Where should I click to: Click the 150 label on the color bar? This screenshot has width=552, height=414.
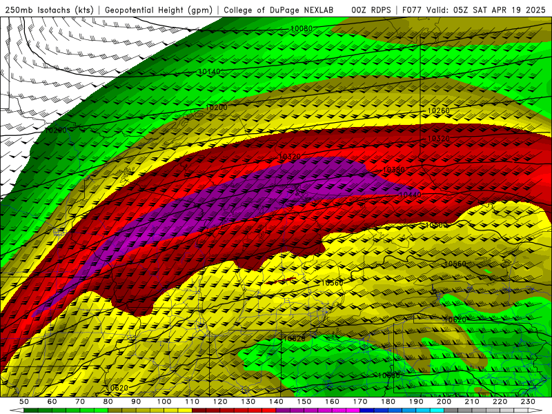coord(304,402)
